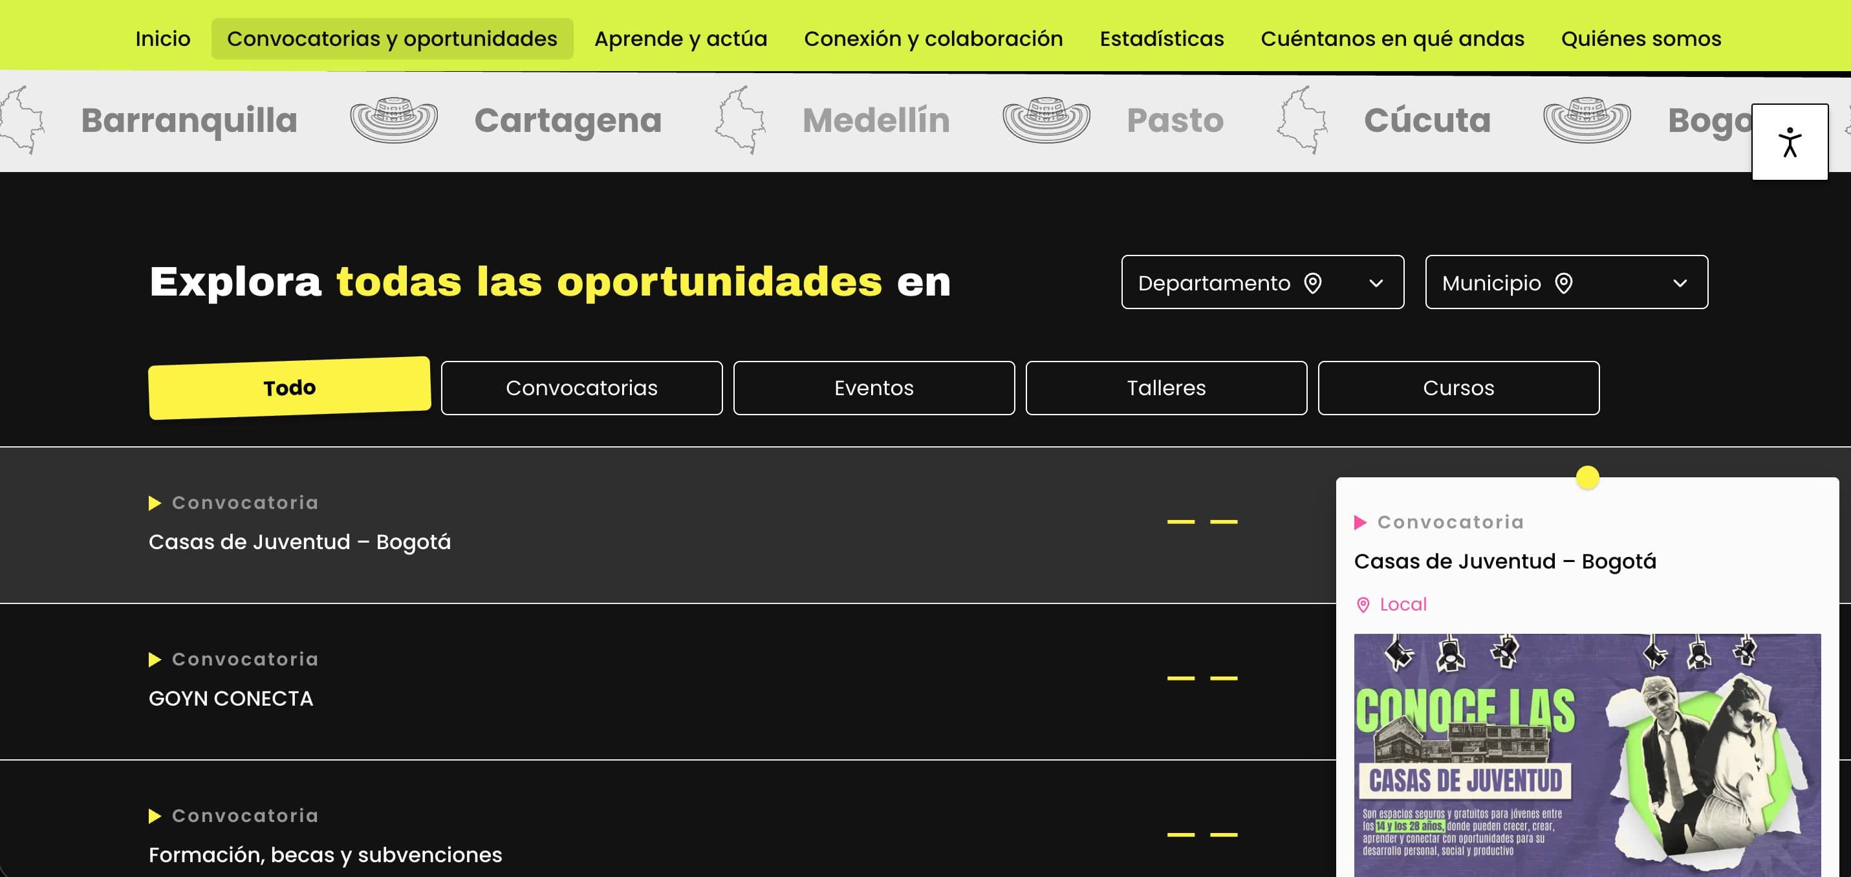Open the Departamento dropdown
The width and height of the screenshot is (1851, 877).
(x=1262, y=282)
